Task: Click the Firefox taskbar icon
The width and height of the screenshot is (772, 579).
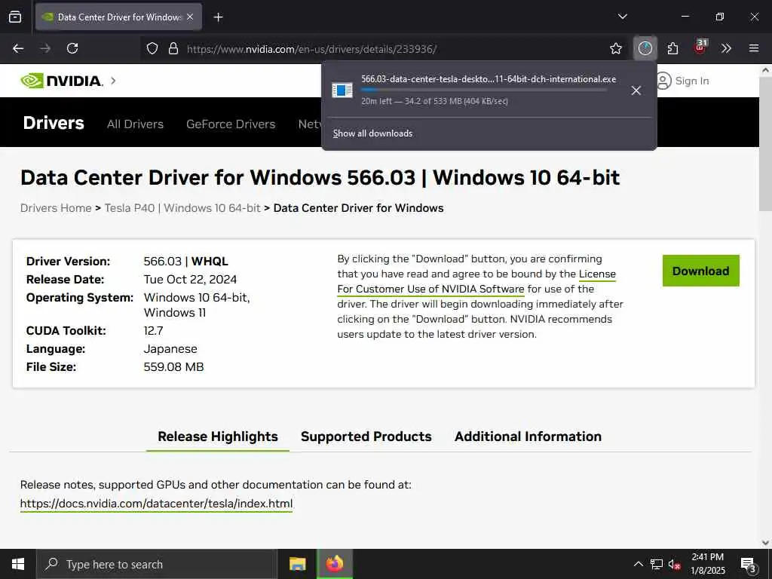Action: 334,564
